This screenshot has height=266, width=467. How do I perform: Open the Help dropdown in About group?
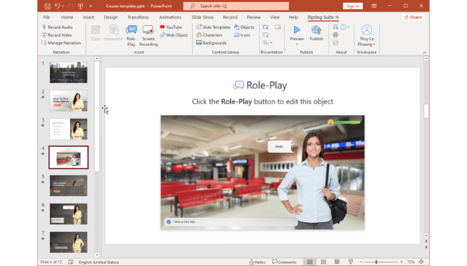coord(345,27)
